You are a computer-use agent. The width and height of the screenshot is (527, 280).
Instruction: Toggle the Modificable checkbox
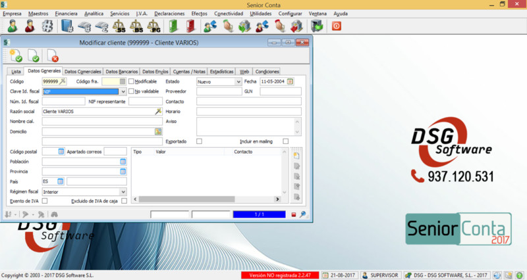click(131, 82)
